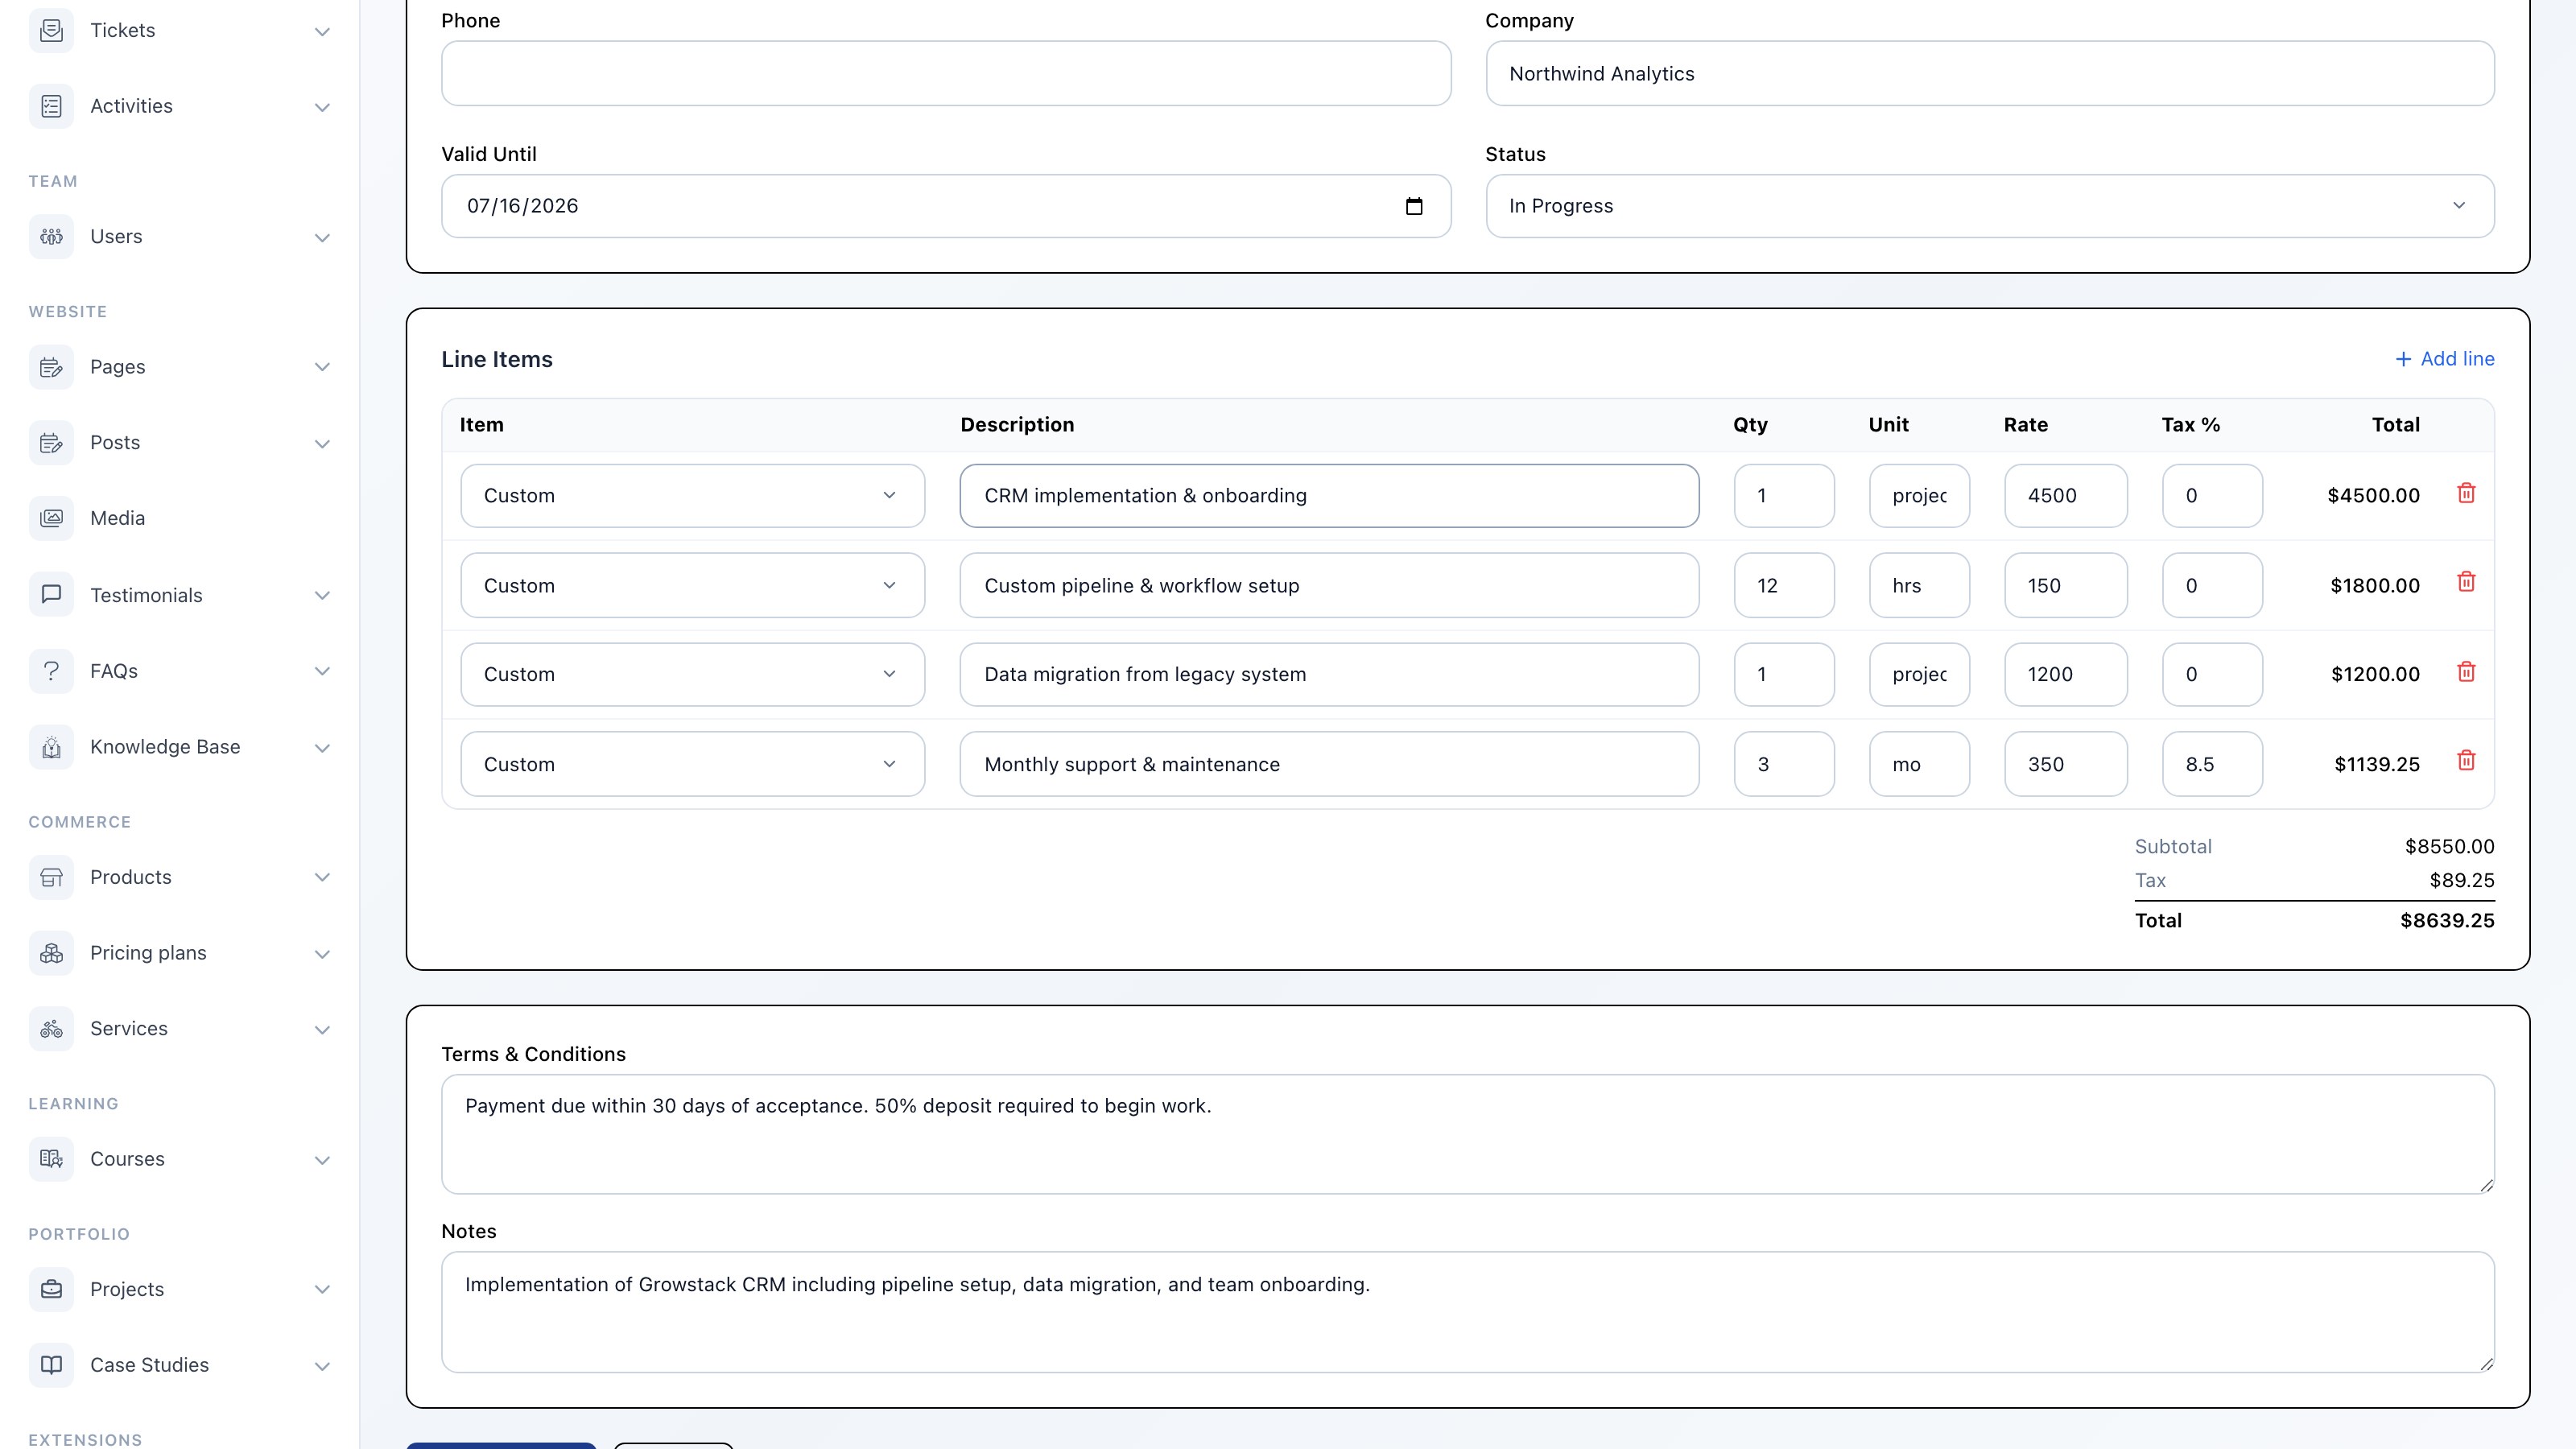
Task: Click Data migration from legacy system description
Action: click(1329, 675)
